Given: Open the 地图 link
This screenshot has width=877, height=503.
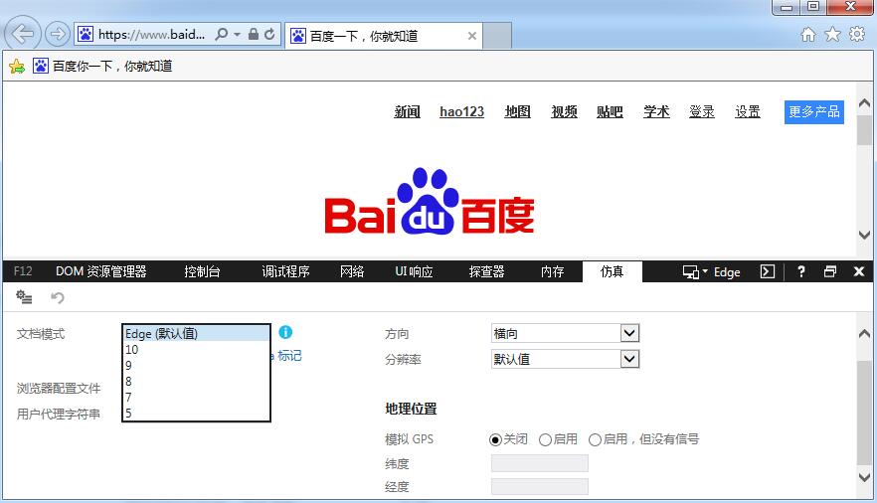Looking at the screenshot, I should [517, 111].
